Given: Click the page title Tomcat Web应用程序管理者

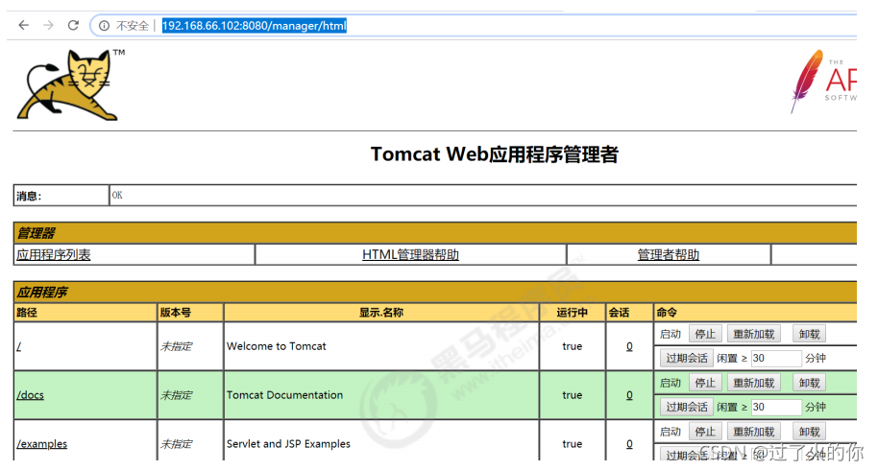Looking at the screenshot, I should click(495, 154).
